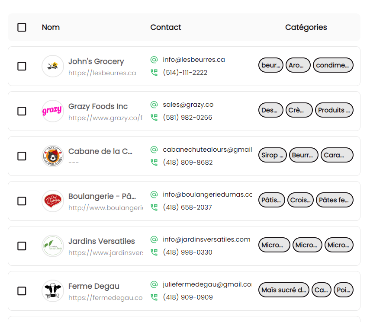
Task: Click the sales@grazy.co email address
Action: pos(188,105)
